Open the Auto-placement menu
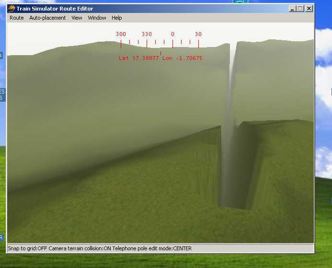Image resolution: width=332 pixels, height=268 pixels. click(47, 18)
